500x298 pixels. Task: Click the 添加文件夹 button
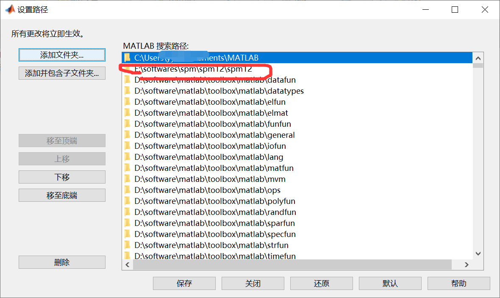62,55
